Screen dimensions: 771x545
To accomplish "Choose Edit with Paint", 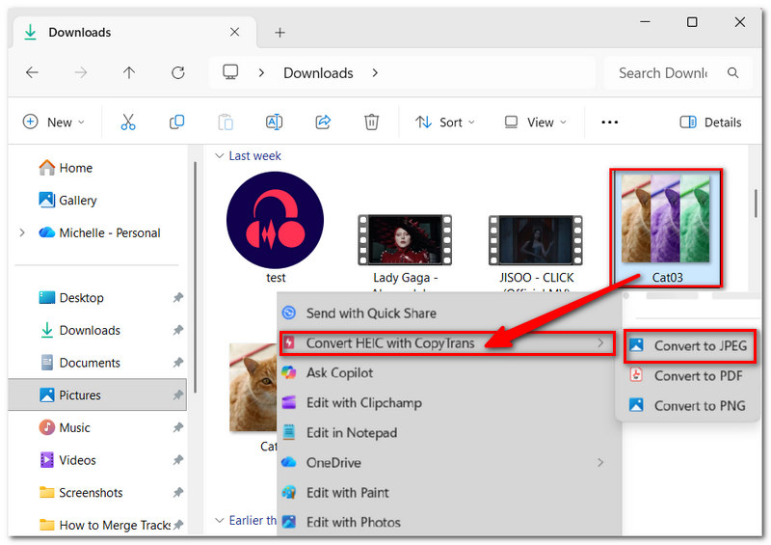I will coord(448,492).
